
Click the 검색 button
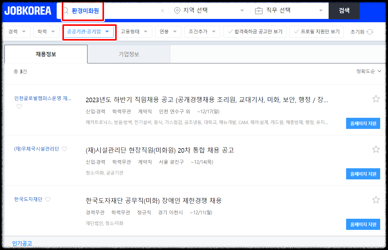pyautogui.click(x=344, y=11)
